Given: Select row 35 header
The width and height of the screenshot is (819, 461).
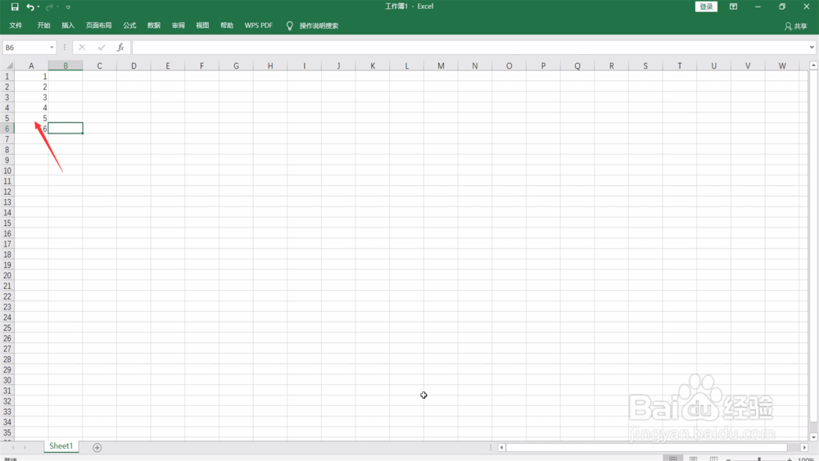Looking at the screenshot, I should tap(7, 433).
